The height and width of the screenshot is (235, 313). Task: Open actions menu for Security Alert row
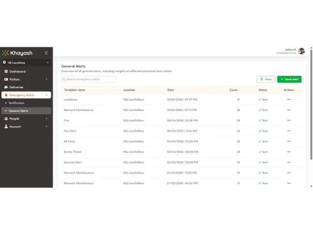point(289,162)
